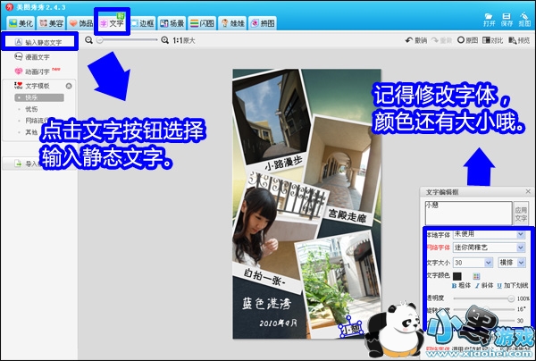The height and width of the screenshot is (361, 536).
Task: Open the 预览 preview
Action: click(519, 40)
